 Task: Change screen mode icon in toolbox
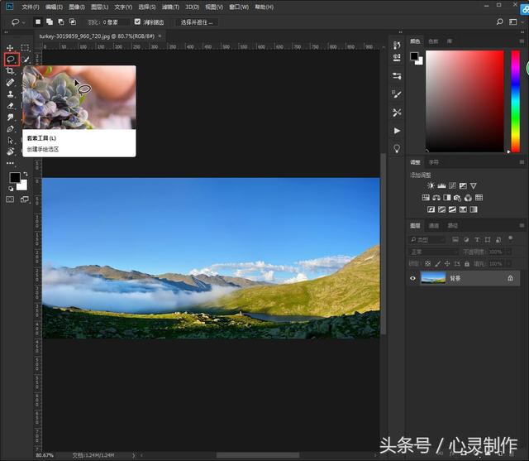(x=25, y=199)
